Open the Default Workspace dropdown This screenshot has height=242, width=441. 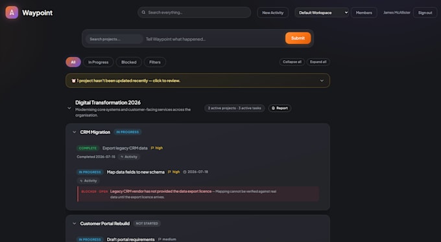coord(322,13)
